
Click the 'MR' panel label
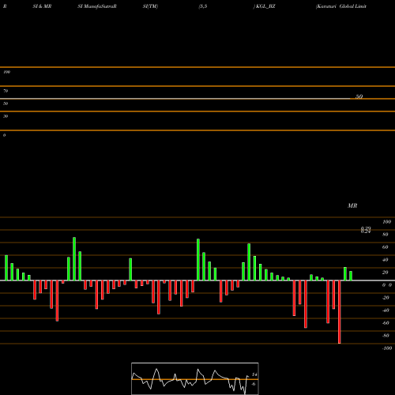click(x=352, y=205)
